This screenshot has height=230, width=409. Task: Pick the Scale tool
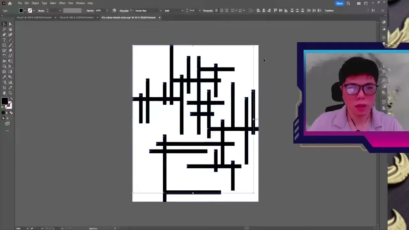[10, 56]
